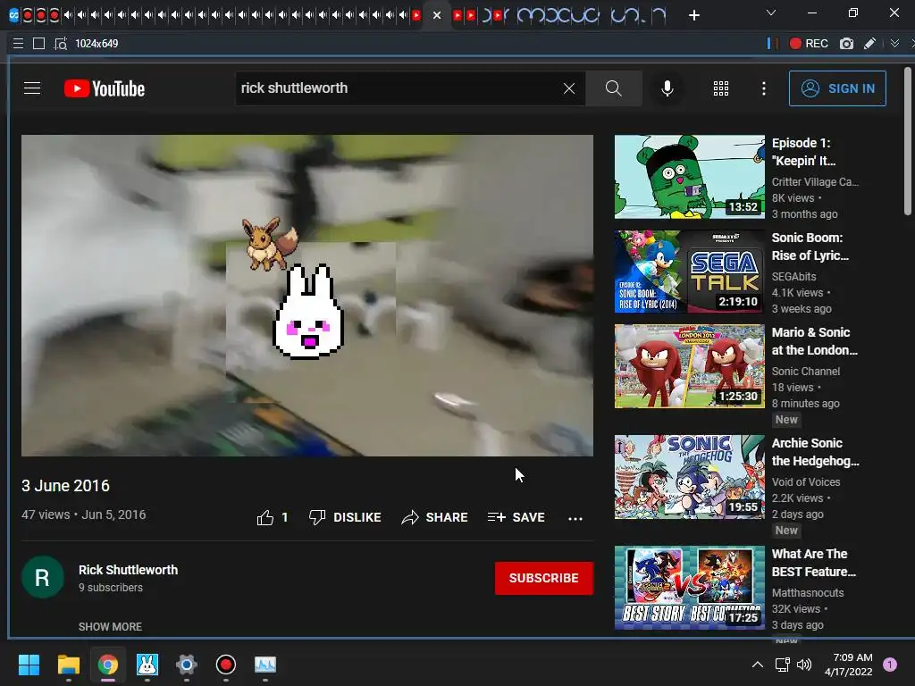The height and width of the screenshot is (686, 915).
Task: Start voice search with the microphone
Action: (x=667, y=88)
